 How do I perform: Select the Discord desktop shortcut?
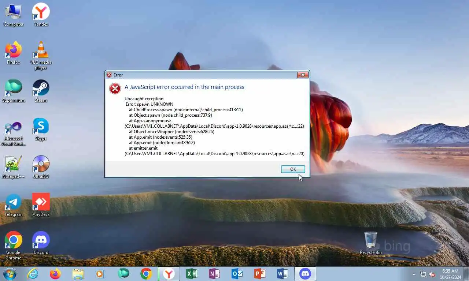coord(41,243)
